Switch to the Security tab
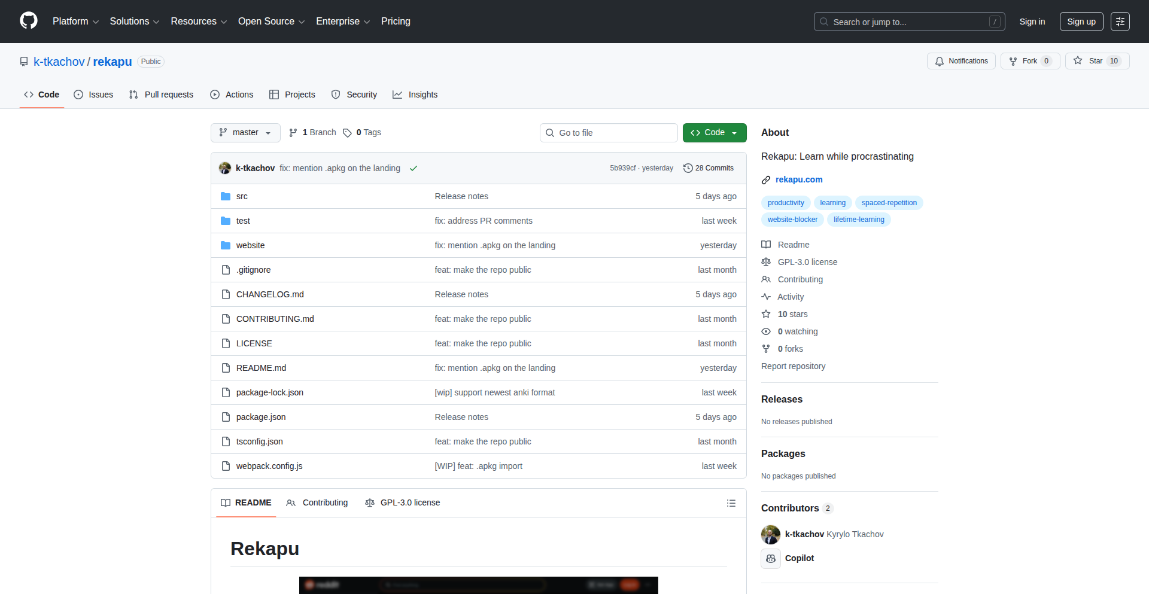Screen dimensions: 1149x594 point(354,95)
